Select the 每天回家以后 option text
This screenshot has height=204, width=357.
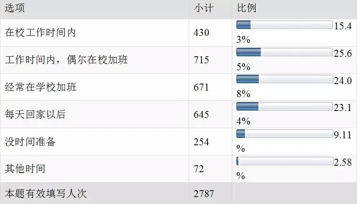coord(35,115)
